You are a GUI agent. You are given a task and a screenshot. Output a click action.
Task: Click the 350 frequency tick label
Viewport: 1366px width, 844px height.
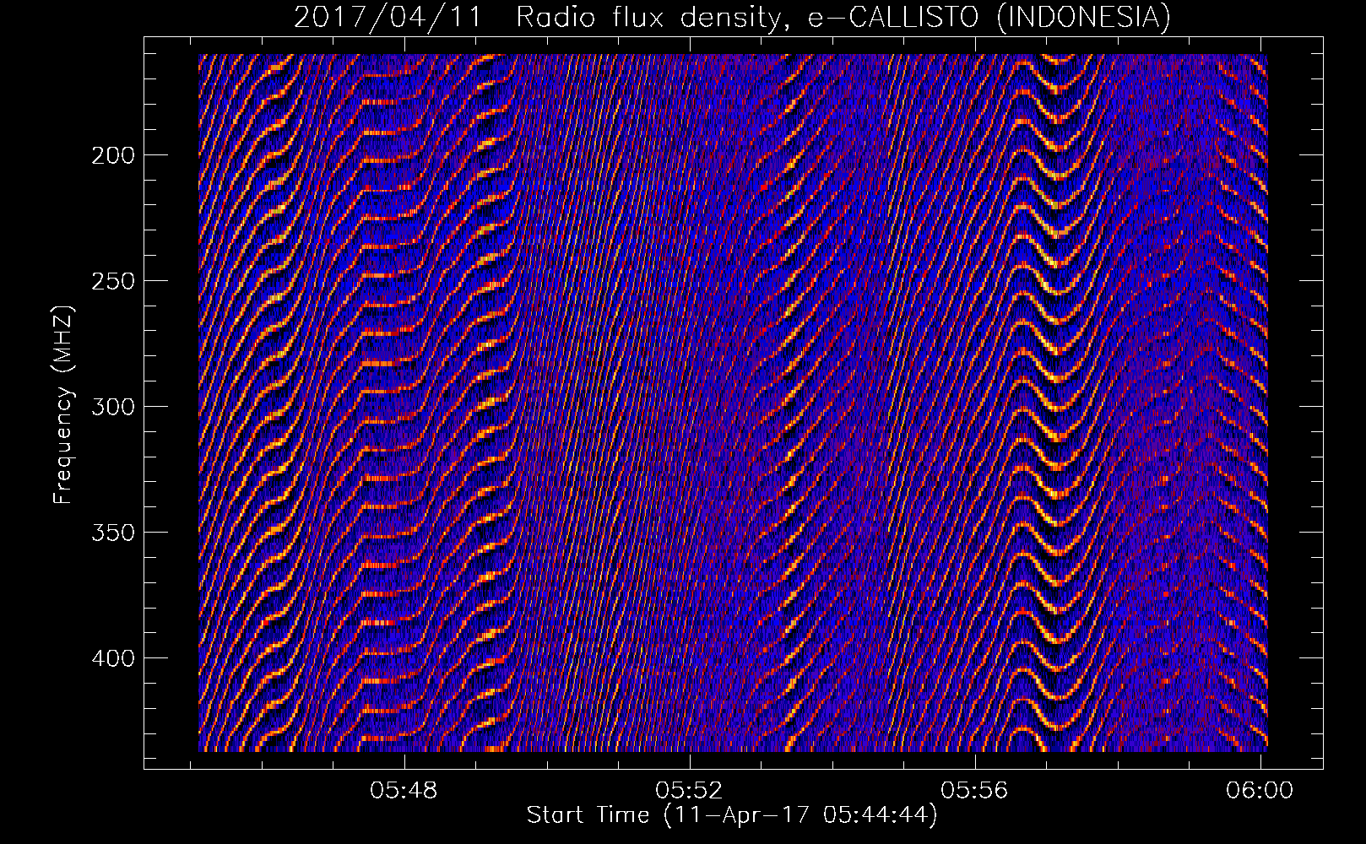point(112,533)
